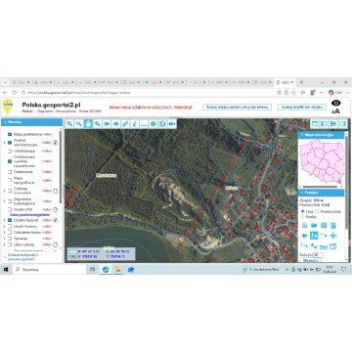Go to next map view arrow
Viewport: 352px width, 352px height.
(116, 124)
